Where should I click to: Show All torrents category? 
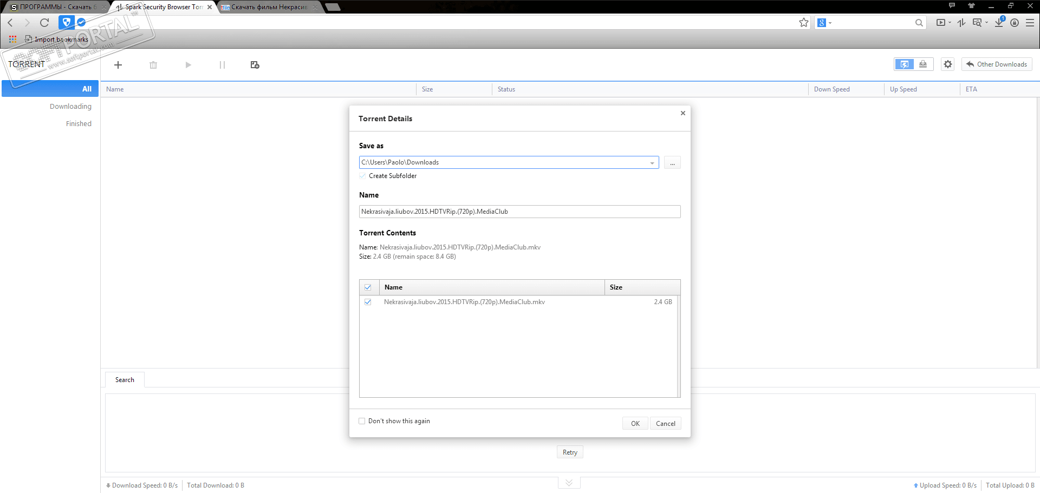(50, 89)
